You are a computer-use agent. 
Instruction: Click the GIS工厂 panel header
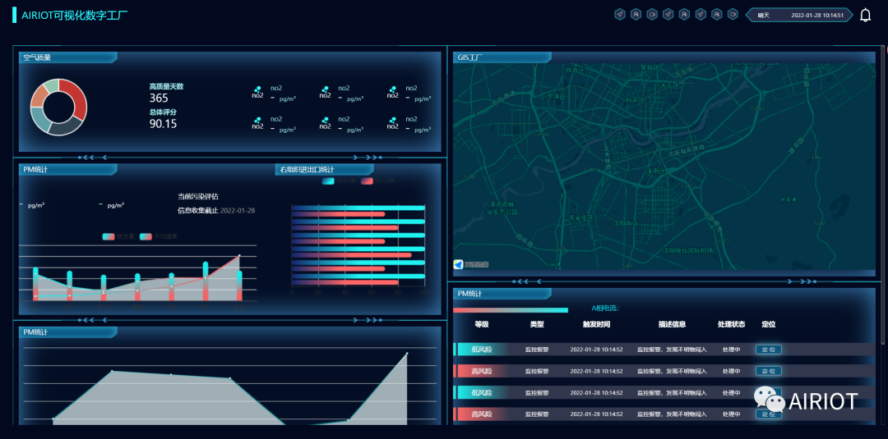coord(502,57)
